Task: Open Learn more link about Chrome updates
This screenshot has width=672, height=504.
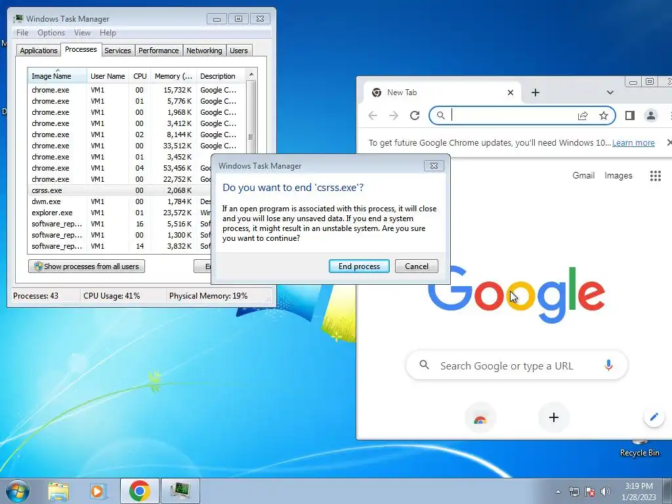Action: point(633,142)
